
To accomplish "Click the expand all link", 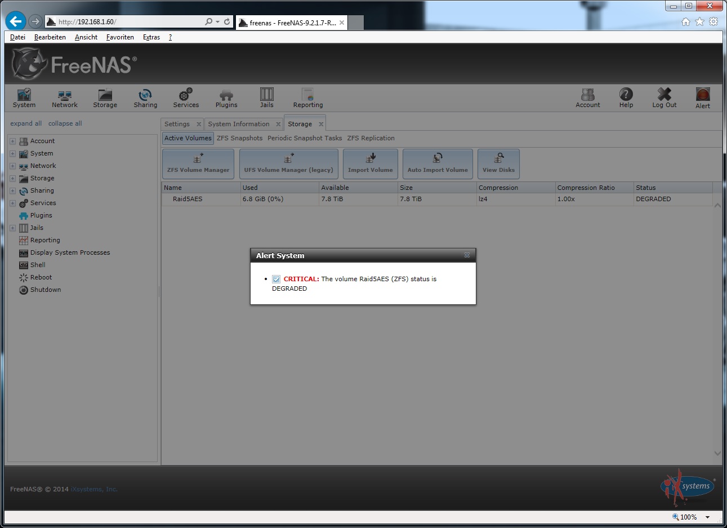I will click(x=26, y=123).
